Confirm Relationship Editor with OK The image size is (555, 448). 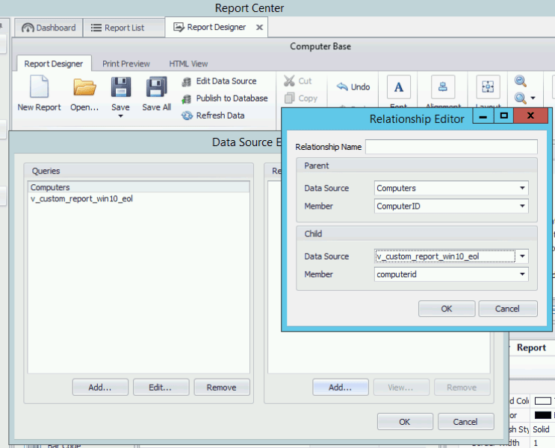tap(446, 309)
